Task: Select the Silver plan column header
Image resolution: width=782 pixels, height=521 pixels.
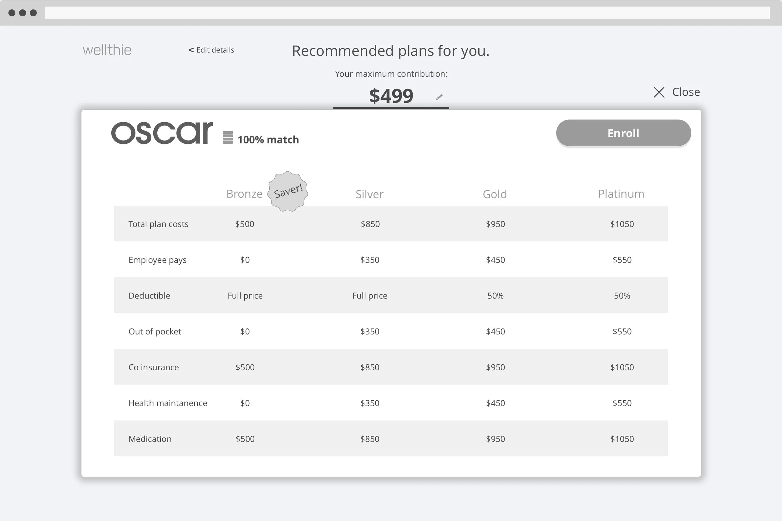Action: 369,194
